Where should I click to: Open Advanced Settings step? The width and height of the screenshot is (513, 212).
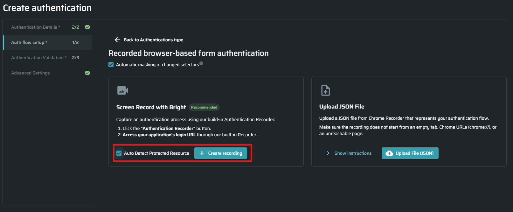click(x=47, y=73)
